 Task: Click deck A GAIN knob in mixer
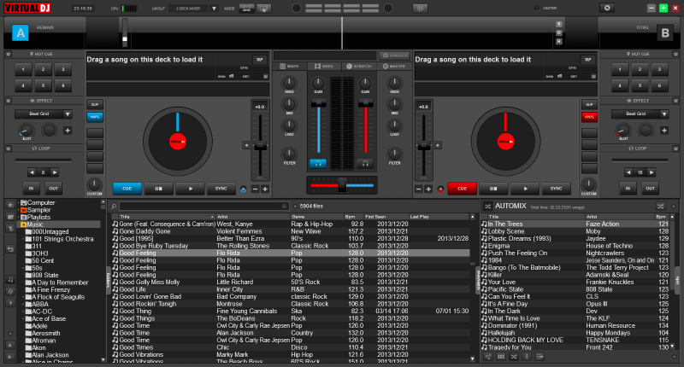(x=318, y=83)
